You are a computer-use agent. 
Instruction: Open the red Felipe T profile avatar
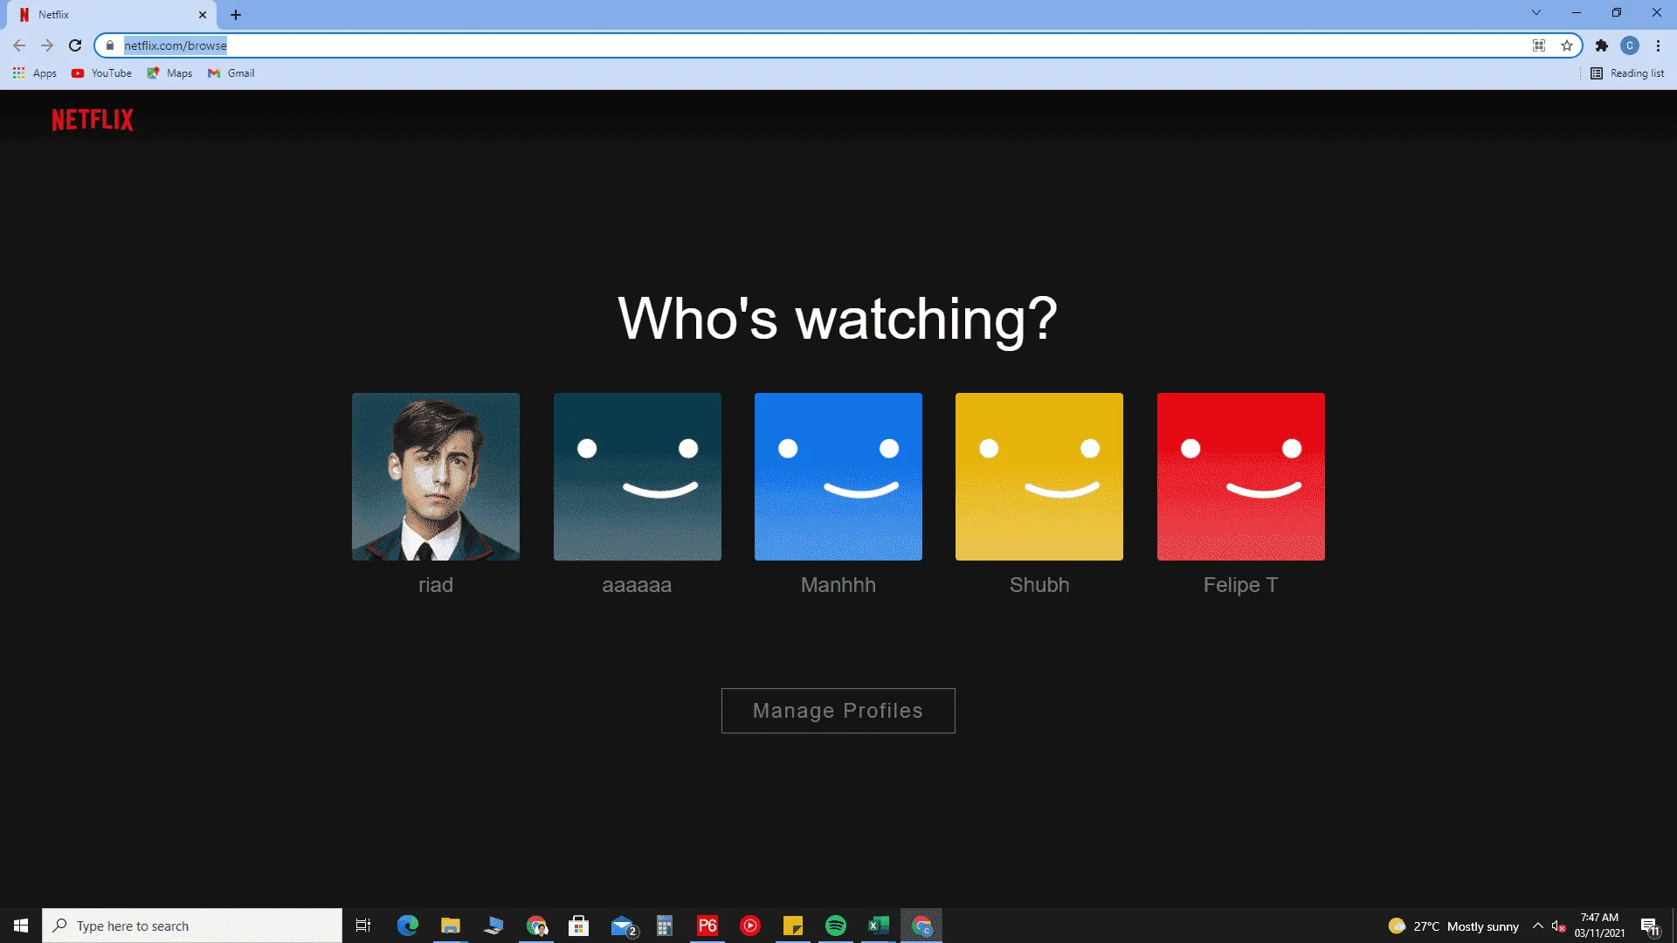[1241, 477]
